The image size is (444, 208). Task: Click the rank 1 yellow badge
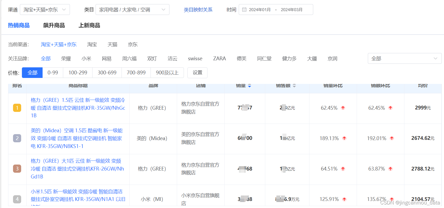click(17, 108)
